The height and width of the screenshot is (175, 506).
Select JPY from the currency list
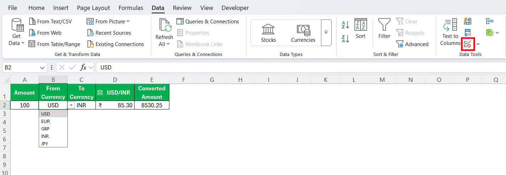(x=53, y=143)
